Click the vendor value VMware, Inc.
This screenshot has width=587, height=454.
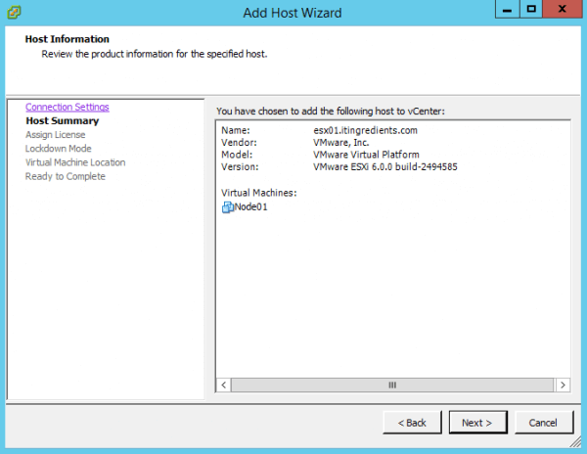pos(341,143)
